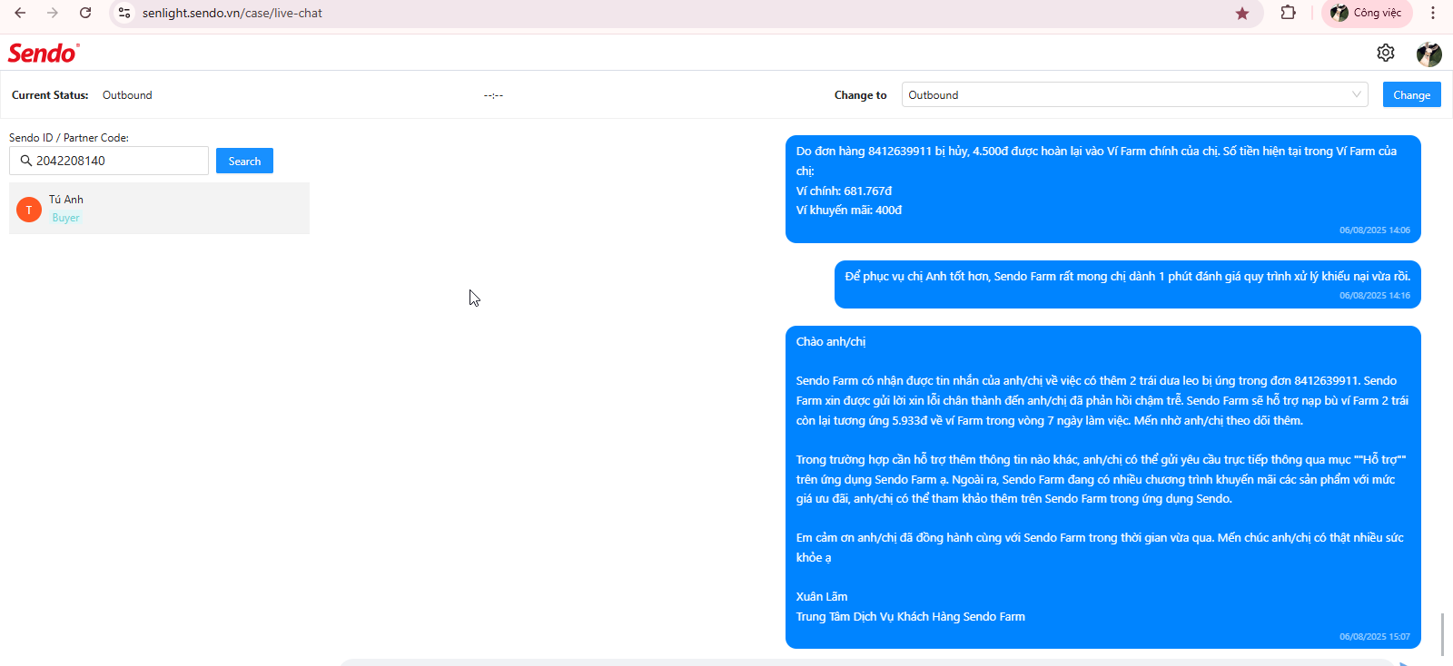Click the 'Xuân Lãm' signature line

[821, 597]
